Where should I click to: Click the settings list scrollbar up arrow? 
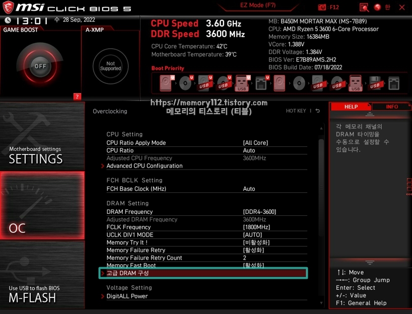point(321,128)
